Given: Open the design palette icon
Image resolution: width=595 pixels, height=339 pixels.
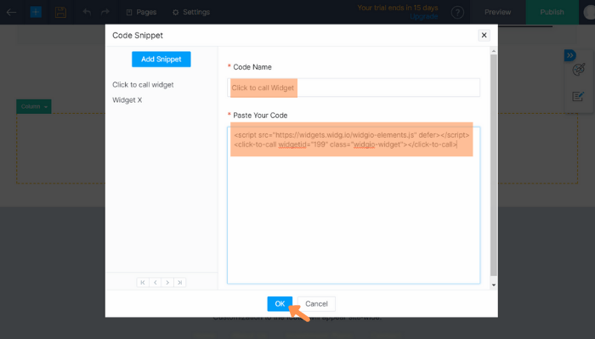Looking at the screenshot, I should coord(579,70).
